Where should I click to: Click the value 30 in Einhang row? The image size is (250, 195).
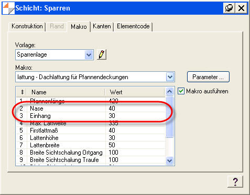112,116
